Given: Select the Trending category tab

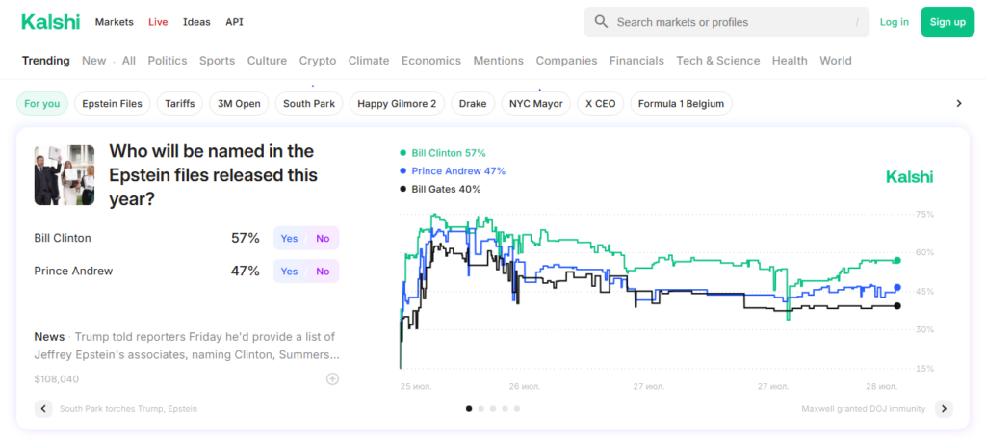Looking at the screenshot, I should [x=46, y=61].
